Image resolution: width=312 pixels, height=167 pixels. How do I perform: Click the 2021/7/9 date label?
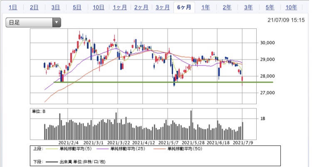(x=243, y=143)
